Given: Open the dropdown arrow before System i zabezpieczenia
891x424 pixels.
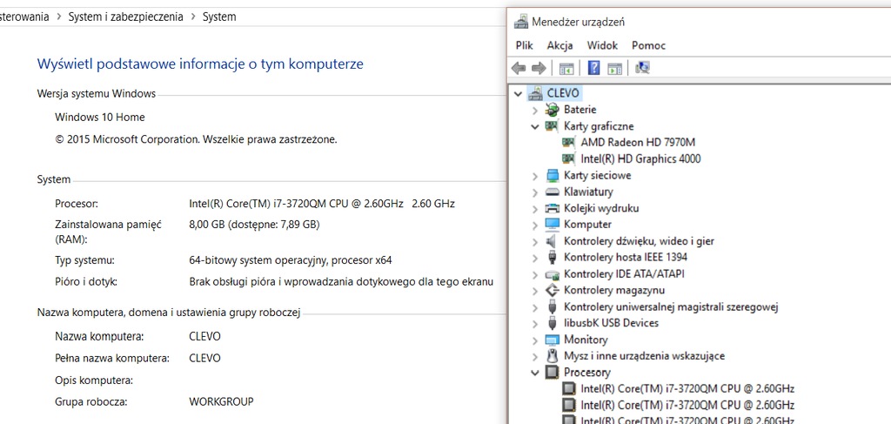Looking at the screenshot, I should coord(58,17).
